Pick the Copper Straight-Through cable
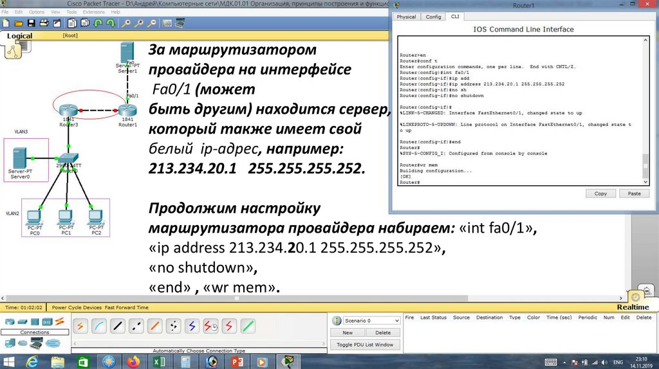The image size is (659, 369). [x=117, y=326]
